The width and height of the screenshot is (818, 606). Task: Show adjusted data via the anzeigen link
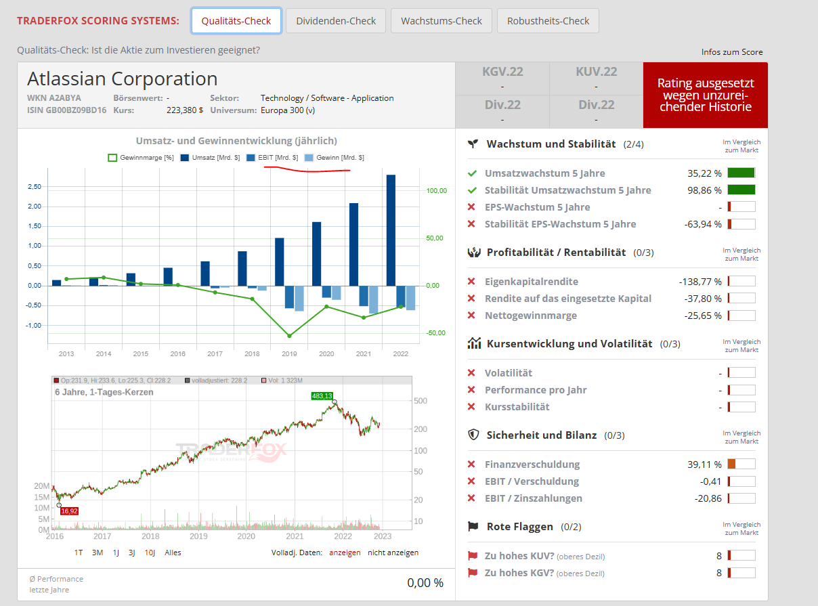tap(345, 553)
